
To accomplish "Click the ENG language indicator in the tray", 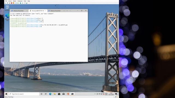I will click(x=106, y=94).
